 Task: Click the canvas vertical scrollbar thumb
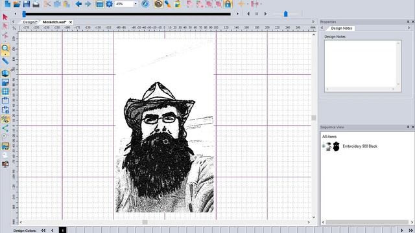click(x=314, y=118)
